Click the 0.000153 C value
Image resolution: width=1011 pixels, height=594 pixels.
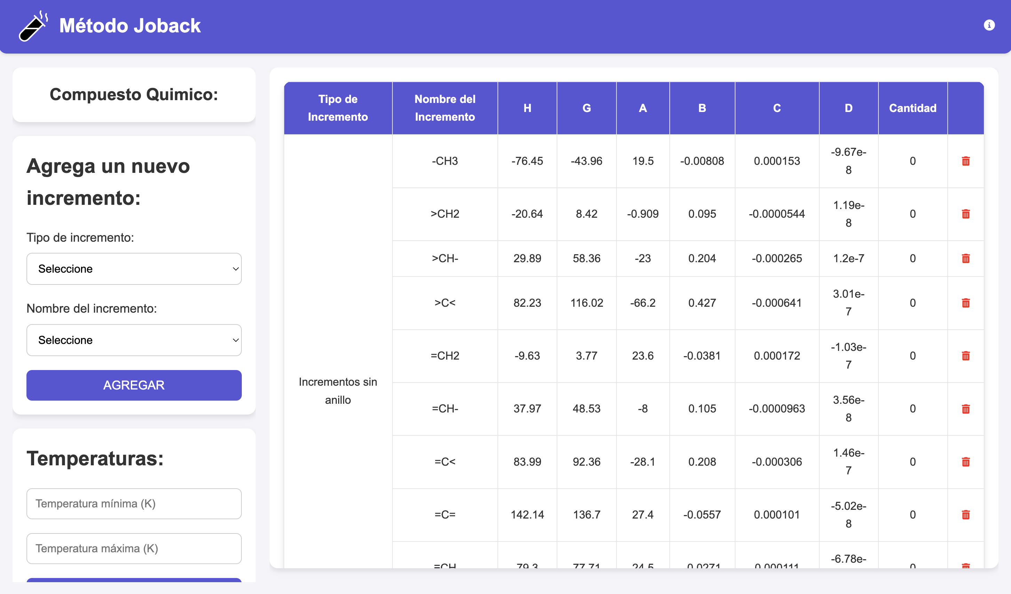point(777,161)
